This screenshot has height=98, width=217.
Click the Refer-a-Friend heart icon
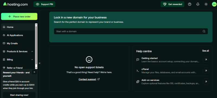tap(4, 68)
